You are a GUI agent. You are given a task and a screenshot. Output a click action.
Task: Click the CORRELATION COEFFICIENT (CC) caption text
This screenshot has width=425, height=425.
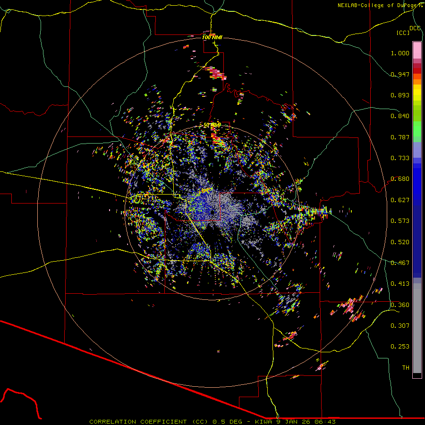(149, 422)
